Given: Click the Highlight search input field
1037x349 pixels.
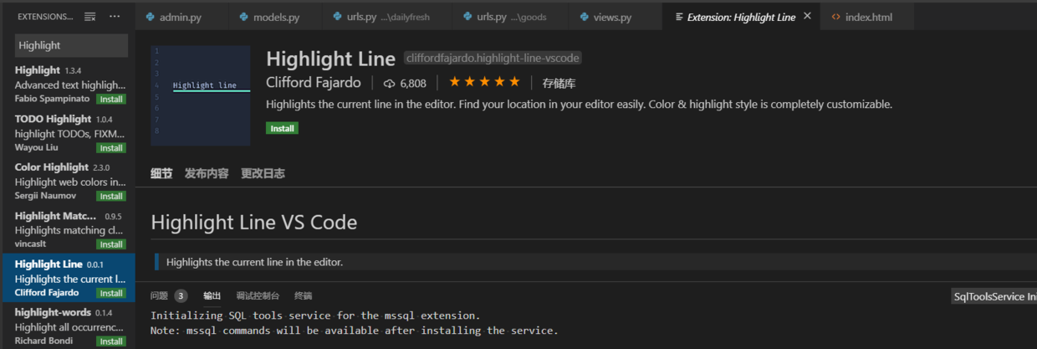Looking at the screenshot, I should coord(71,45).
